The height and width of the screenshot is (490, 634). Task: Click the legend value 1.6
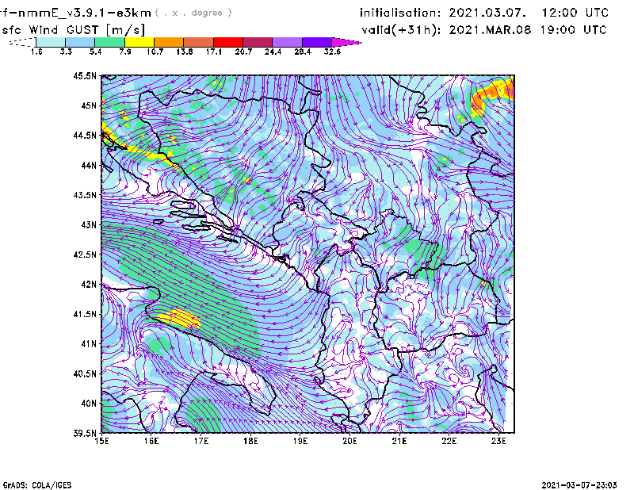(x=36, y=52)
